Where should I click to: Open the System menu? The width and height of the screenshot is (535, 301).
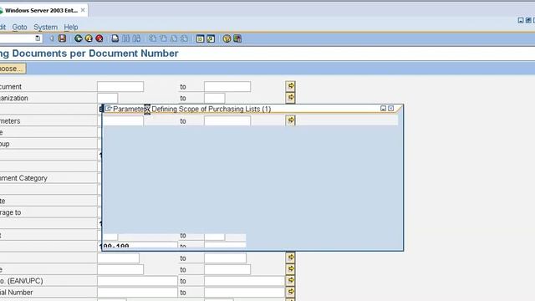(45, 27)
